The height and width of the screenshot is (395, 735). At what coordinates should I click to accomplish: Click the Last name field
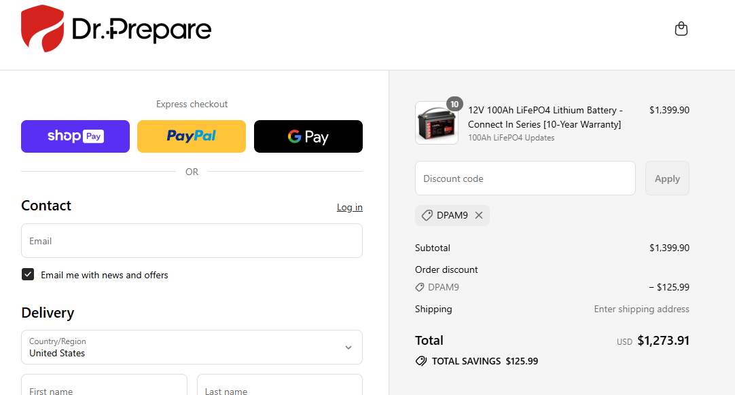coord(280,385)
